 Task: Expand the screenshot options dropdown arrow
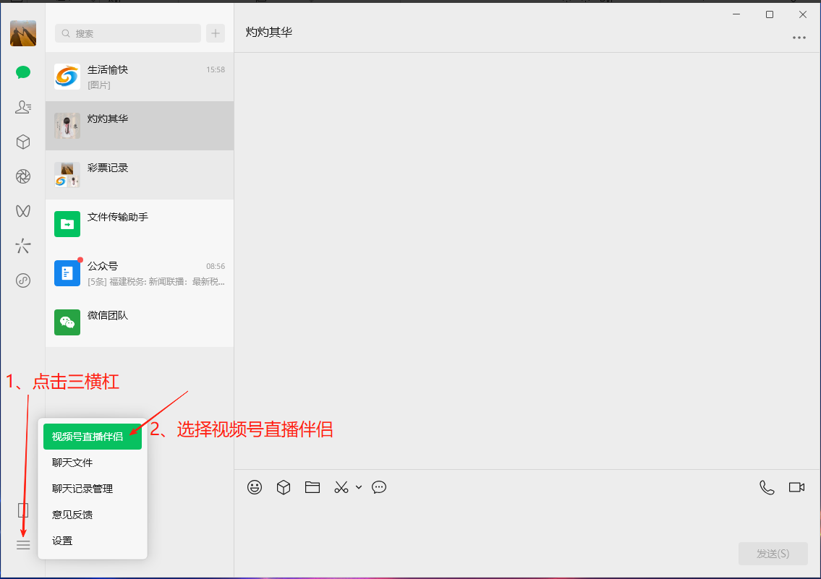tap(359, 487)
